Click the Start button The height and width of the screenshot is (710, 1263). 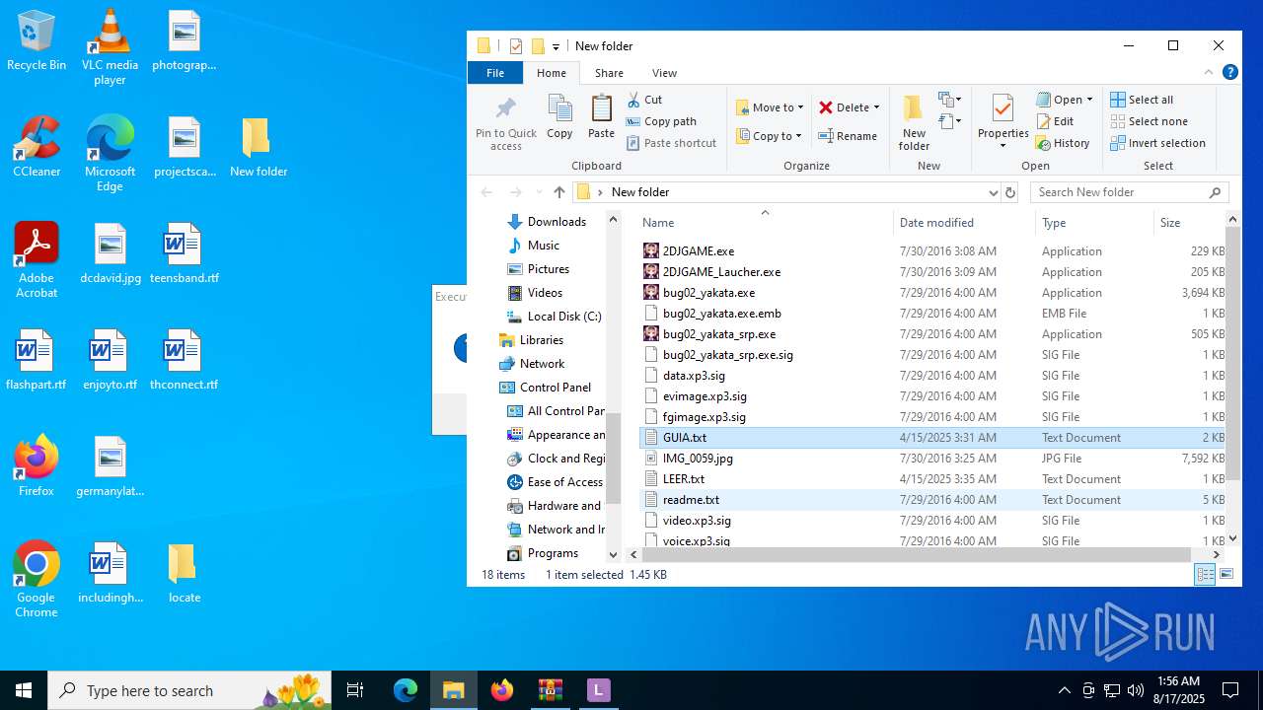click(x=24, y=690)
